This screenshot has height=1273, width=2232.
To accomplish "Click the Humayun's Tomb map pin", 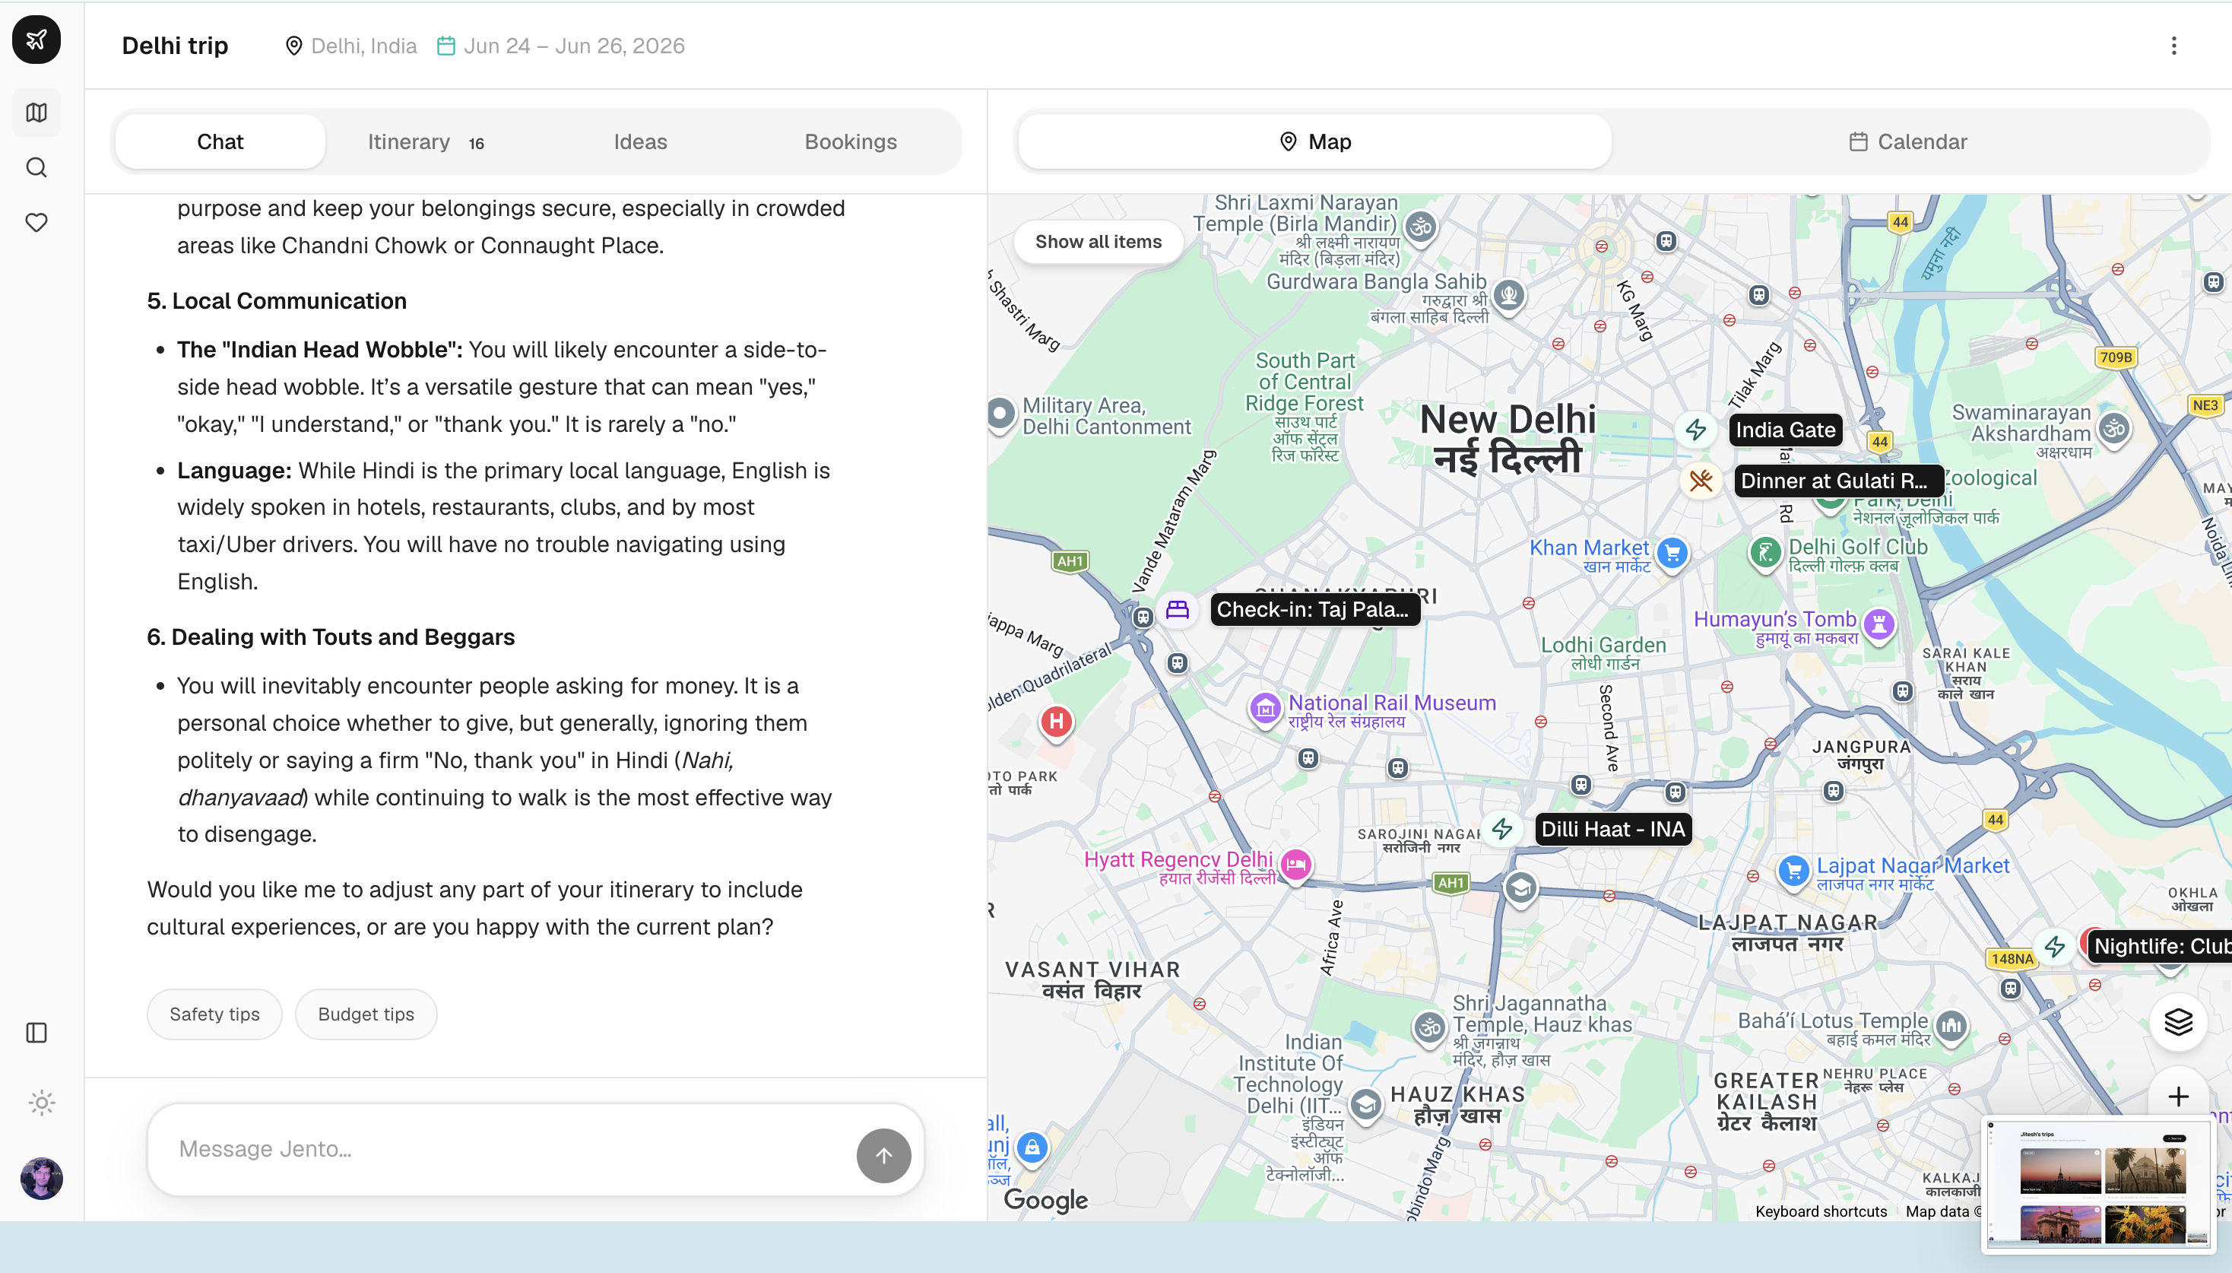I will click(1879, 624).
